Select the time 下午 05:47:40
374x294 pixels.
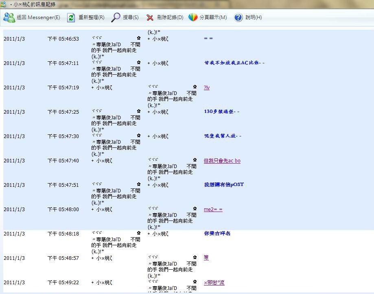pyautogui.click(x=63, y=161)
